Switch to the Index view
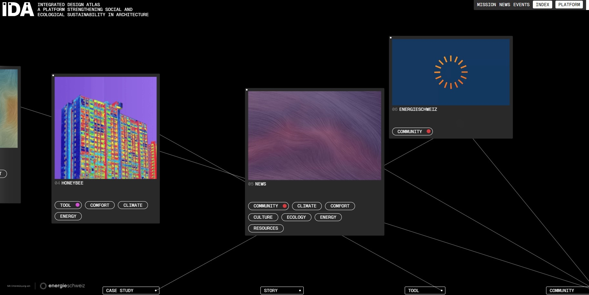The image size is (589, 295). [542, 5]
